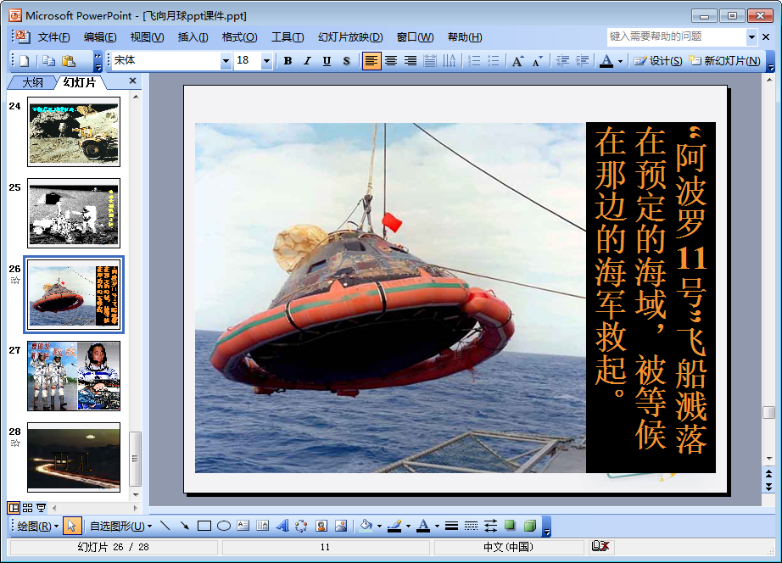Open the 设计(S) design pane

pos(658,61)
